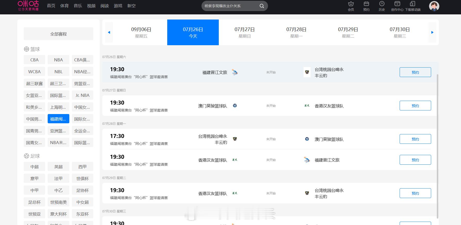Filter schedule by 足协杯
Screen dimensions: 461x225
[82, 190]
